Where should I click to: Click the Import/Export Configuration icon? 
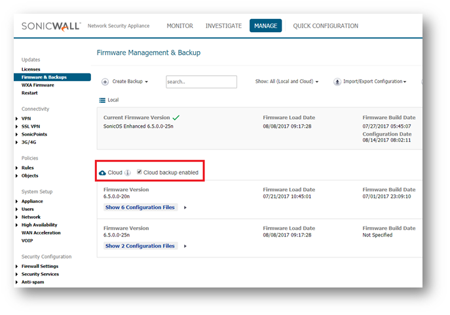pos(337,82)
